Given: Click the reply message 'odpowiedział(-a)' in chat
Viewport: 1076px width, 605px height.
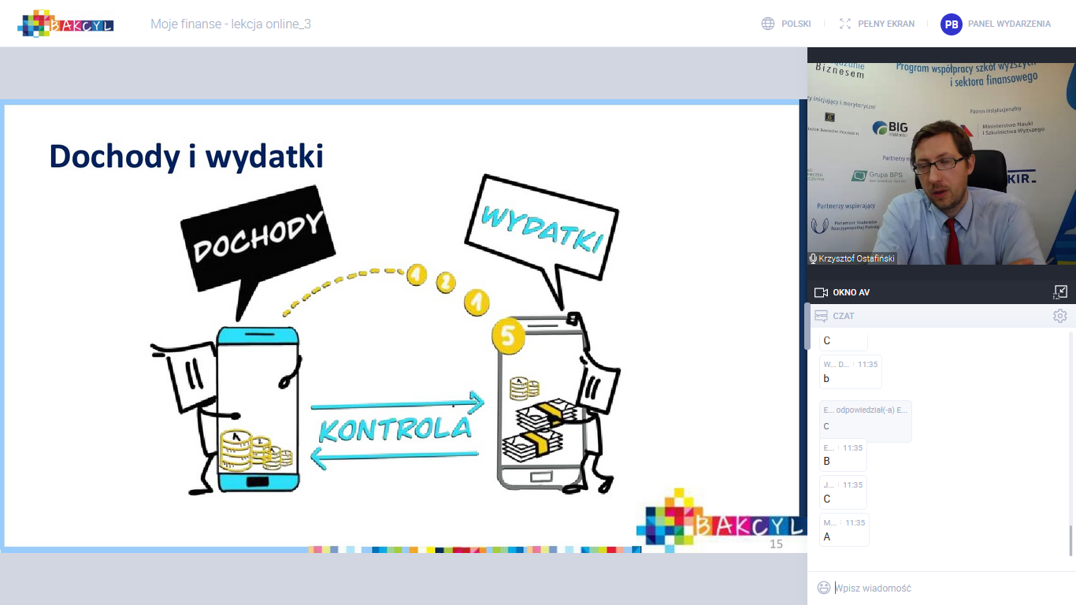Looking at the screenshot, I should point(865,420).
